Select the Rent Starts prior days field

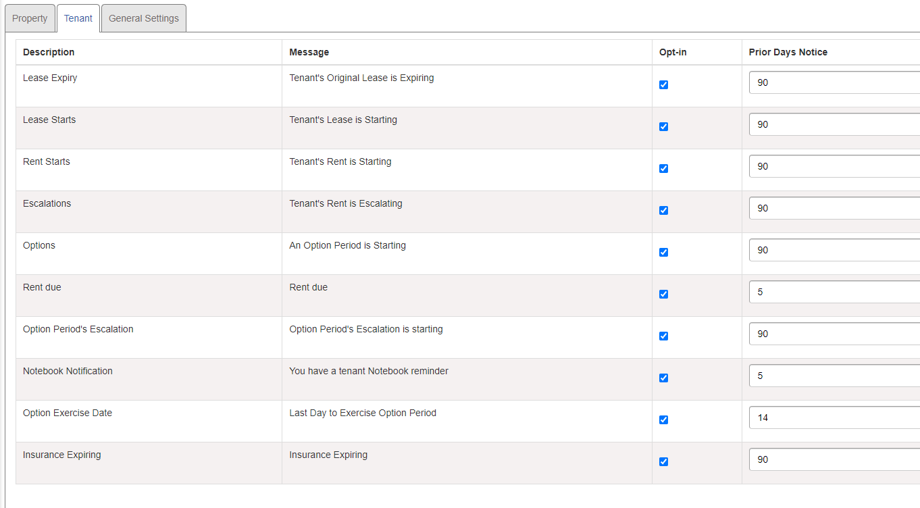click(x=834, y=166)
